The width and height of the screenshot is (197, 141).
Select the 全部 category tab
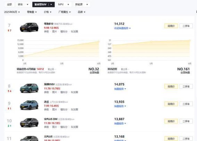[9, 5]
